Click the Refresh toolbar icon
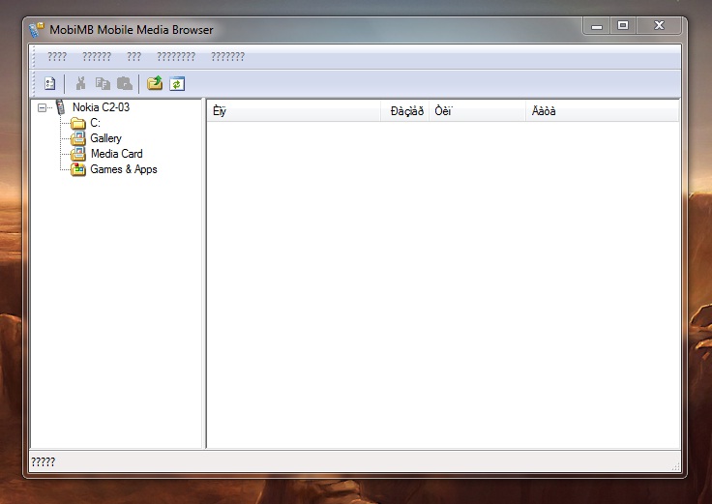Screen dimensions: 712x504 [177, 83]
